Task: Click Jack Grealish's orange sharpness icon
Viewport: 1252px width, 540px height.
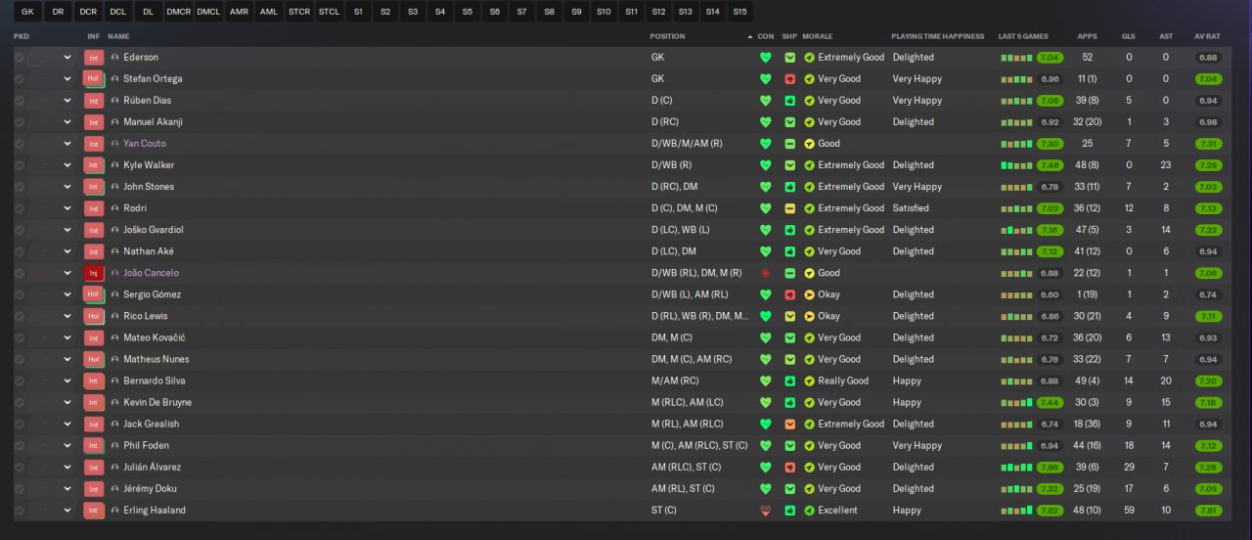Action: [789, 425]
